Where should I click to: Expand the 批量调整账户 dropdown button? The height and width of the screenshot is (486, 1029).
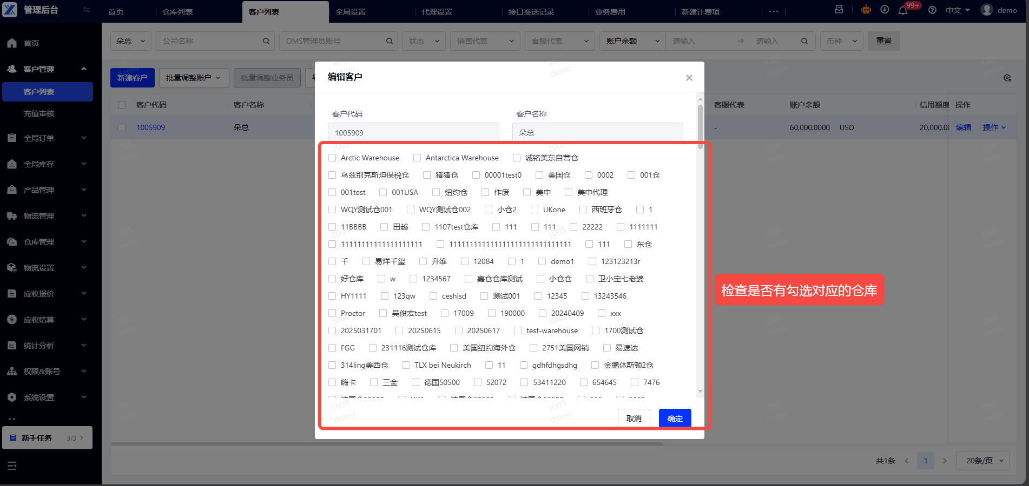(x=194, y=78)
